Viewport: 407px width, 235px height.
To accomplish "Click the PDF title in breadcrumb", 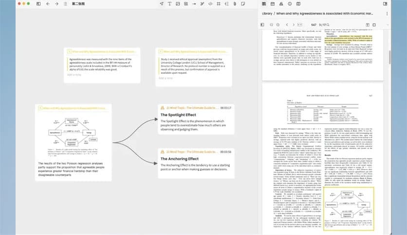I will coord(324,14).
